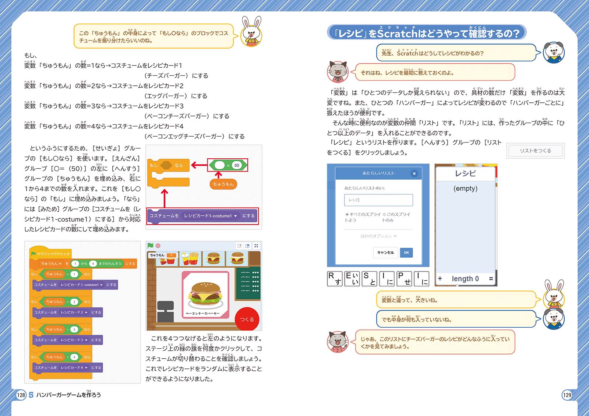This screenshot has width=589, height=416.
Task: Click the E keyboard key
Action: point(352,279)
